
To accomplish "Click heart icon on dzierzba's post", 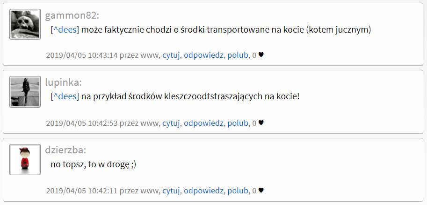I will [x=261, y=191].
